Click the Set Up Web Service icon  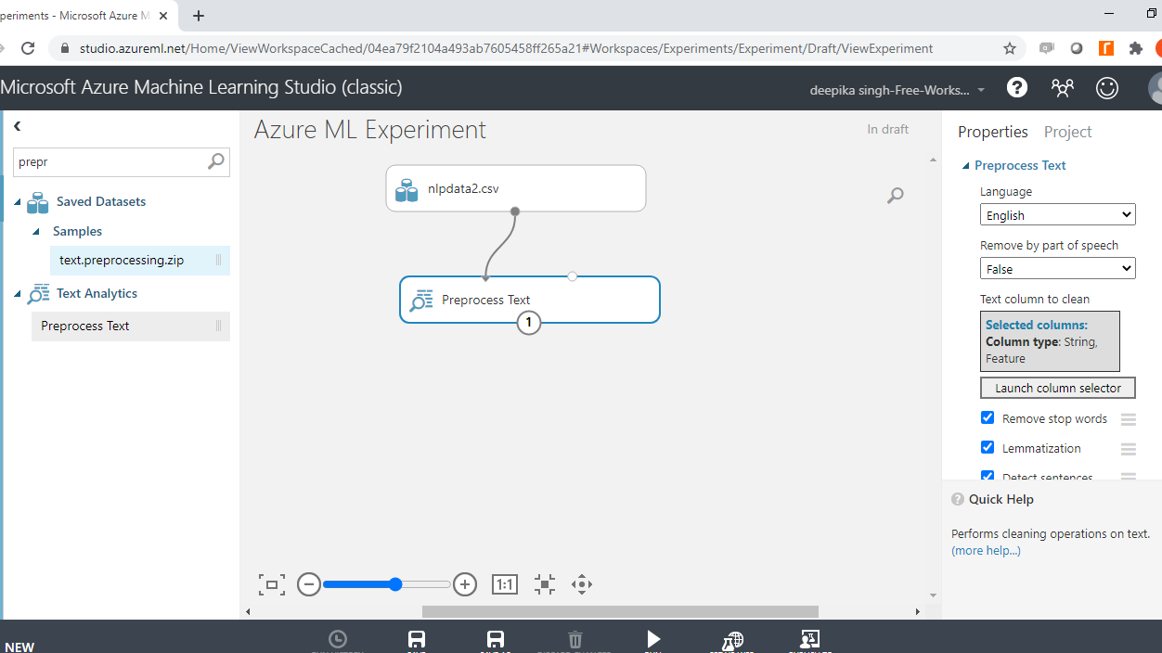[x=732, y=639]
